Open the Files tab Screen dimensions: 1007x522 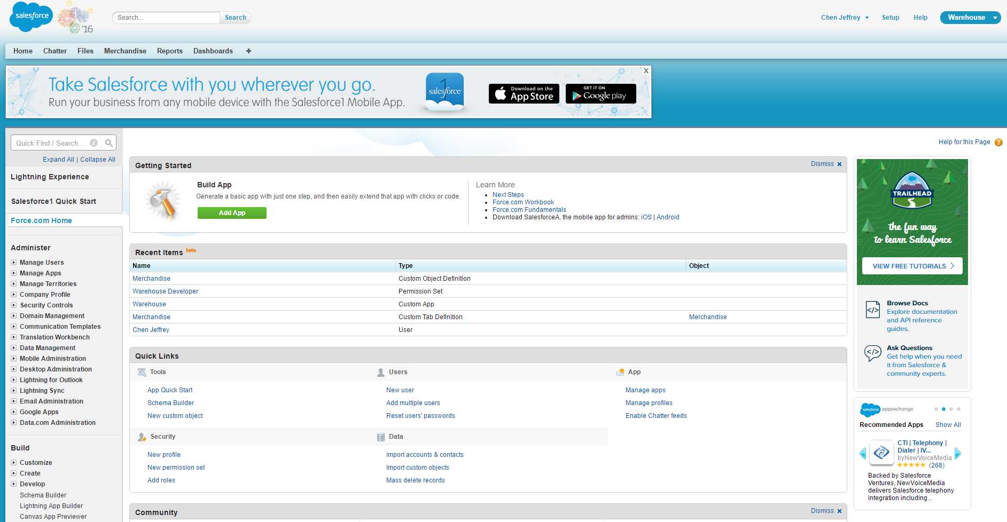tap(85, 51)
